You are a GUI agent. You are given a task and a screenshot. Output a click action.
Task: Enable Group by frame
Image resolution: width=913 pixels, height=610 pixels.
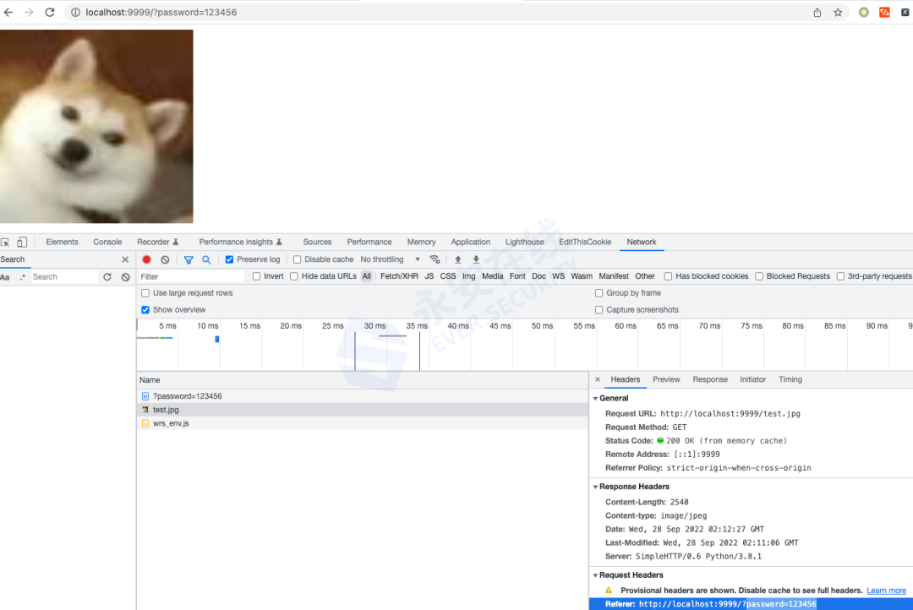(x=599, y=293)
